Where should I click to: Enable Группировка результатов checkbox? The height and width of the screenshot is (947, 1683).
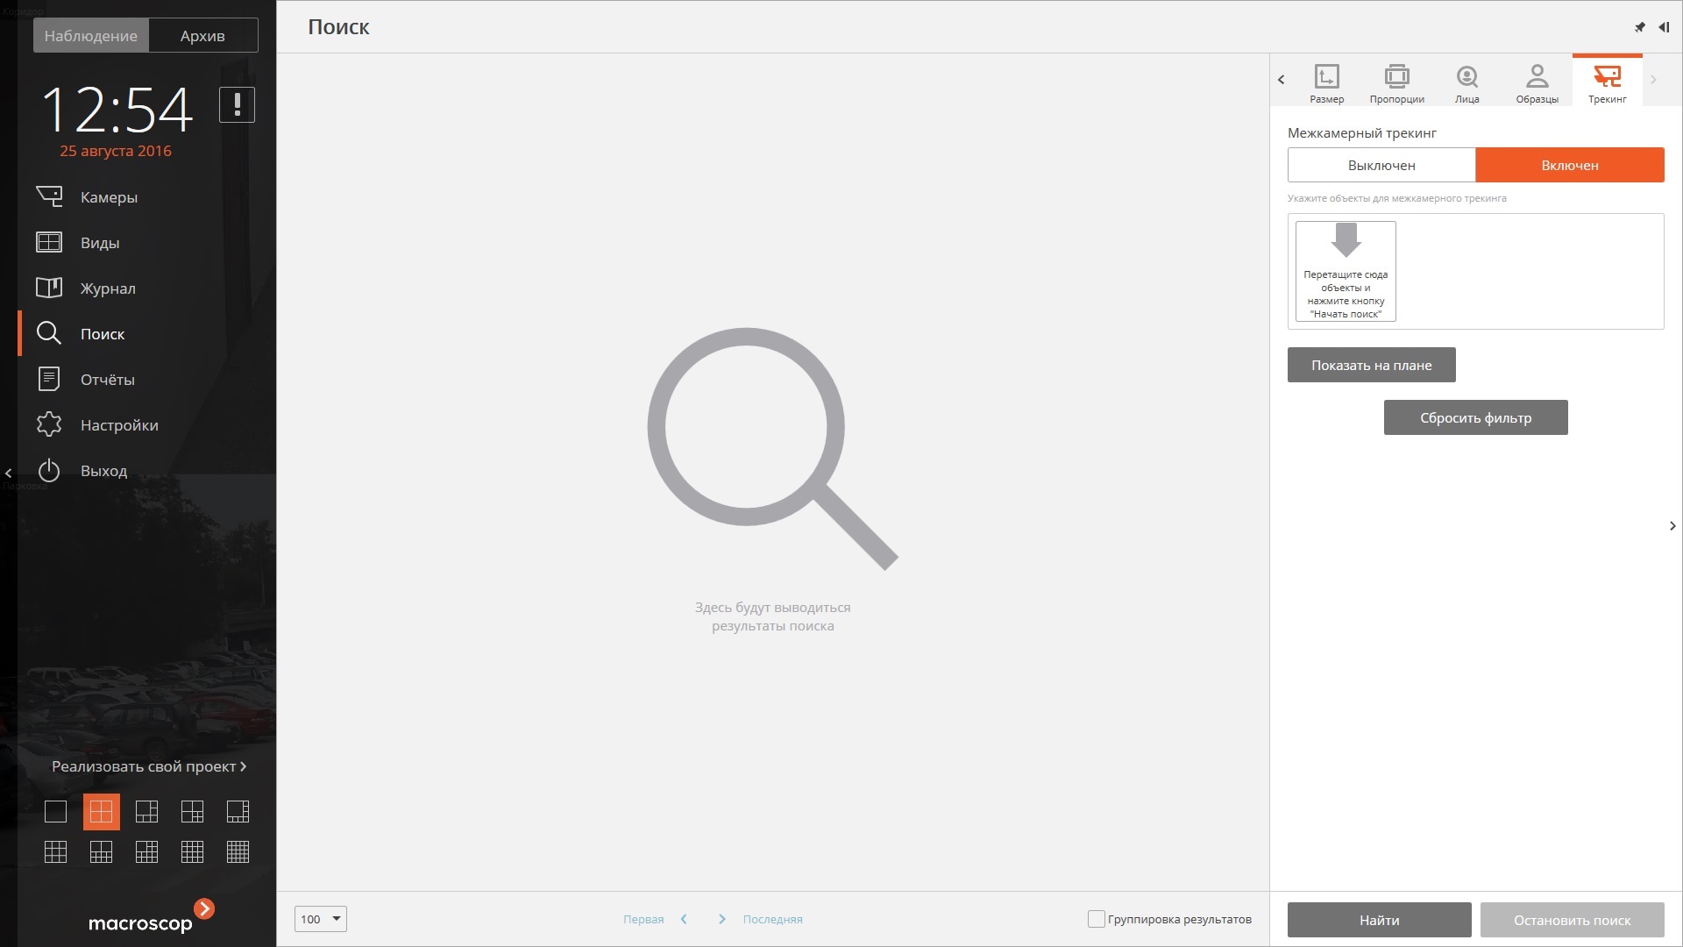point(1096,919)
